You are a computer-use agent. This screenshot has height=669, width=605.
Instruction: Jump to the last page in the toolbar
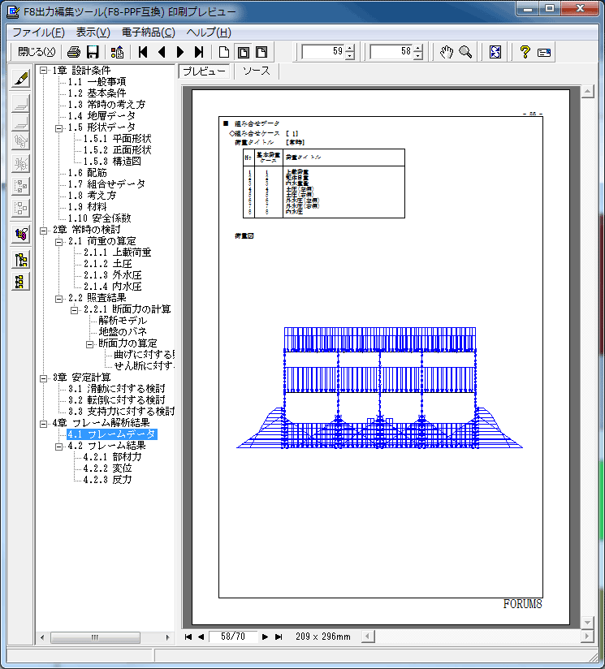199,52
